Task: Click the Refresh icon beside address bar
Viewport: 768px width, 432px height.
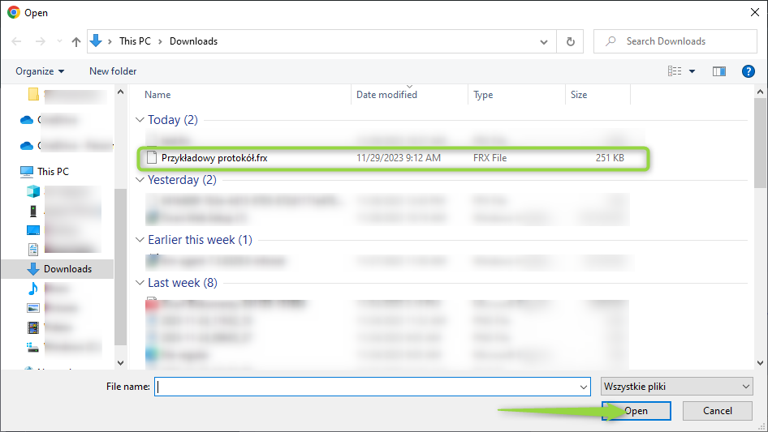Action: tap(571, 41)
